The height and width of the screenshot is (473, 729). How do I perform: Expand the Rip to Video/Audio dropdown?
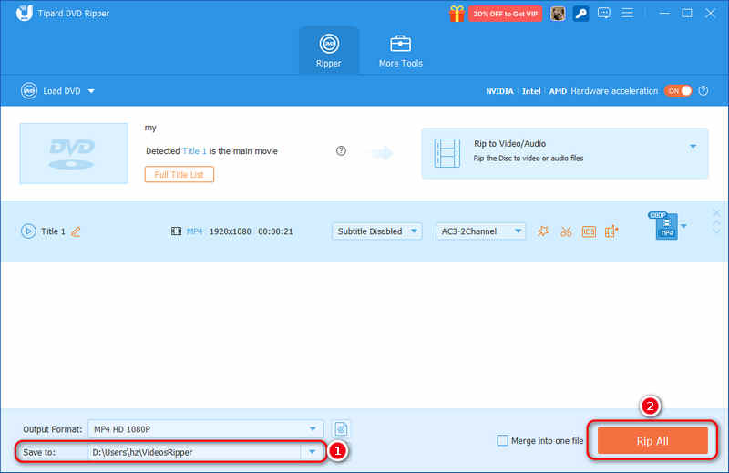click(693, 146)
